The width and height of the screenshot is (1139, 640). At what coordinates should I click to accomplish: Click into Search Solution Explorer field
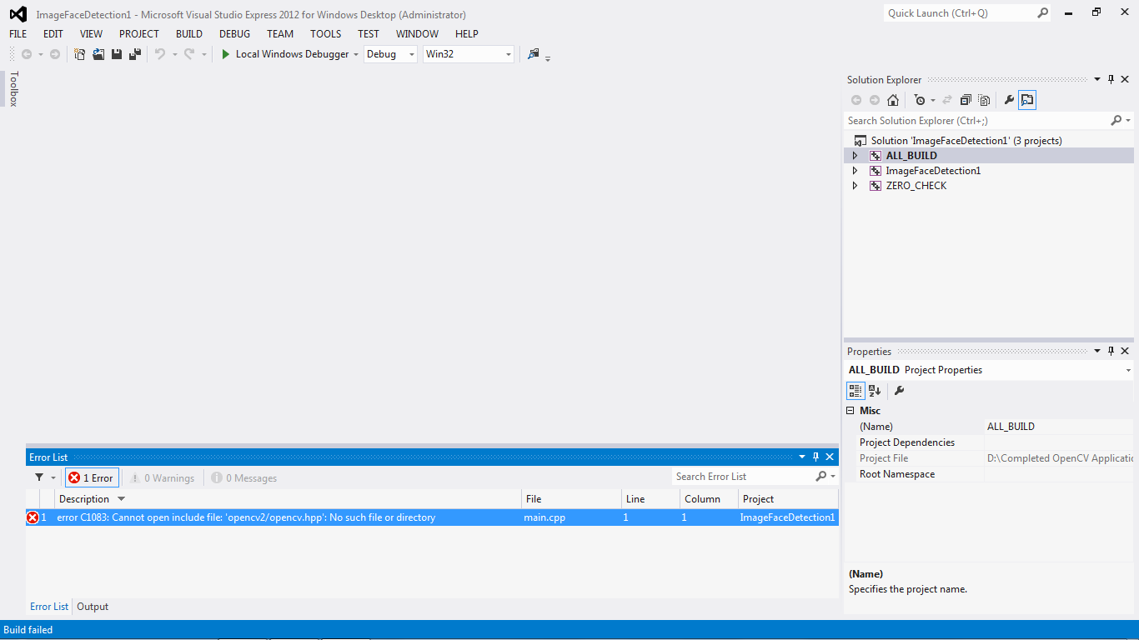pyautogui.click(x=976, y=121)
